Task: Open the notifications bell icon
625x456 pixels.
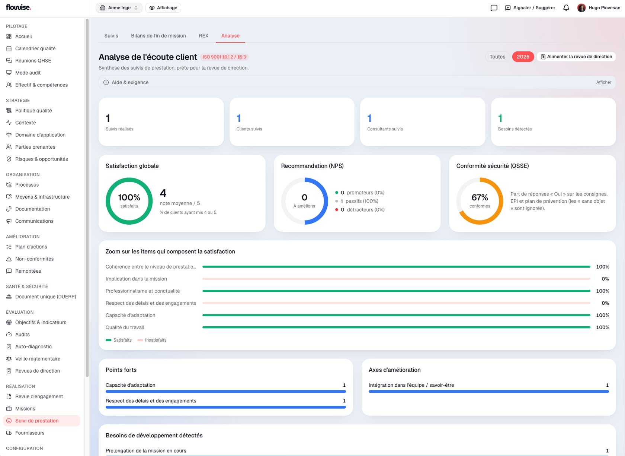Action: [x=566, y=8]
